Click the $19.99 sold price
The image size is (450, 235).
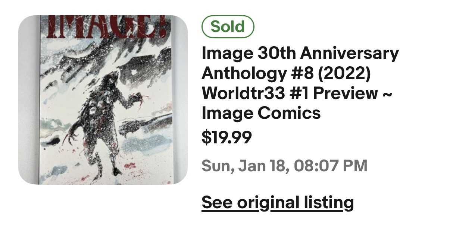[227, 137]
